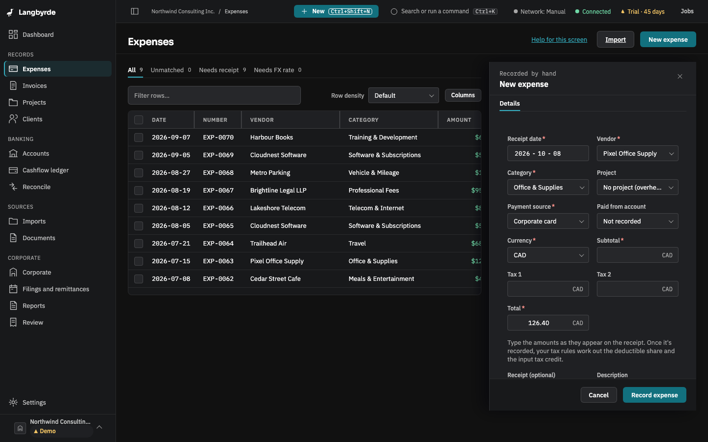Open Filings and remittances calendar icon
708x442 pixels.
pos(13,289)
